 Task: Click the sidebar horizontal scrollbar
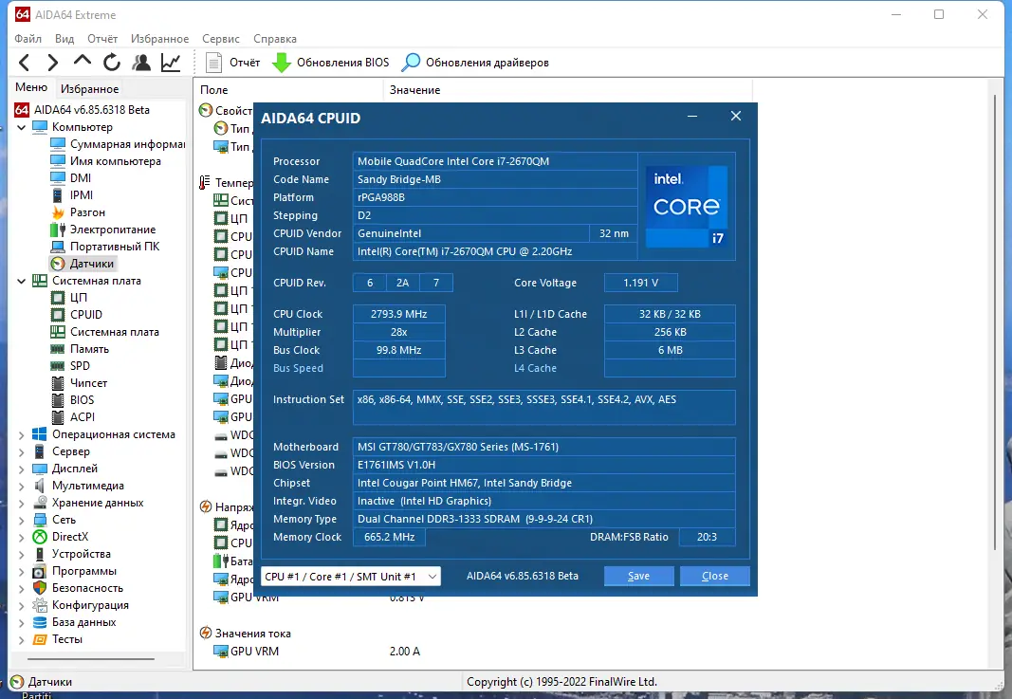pos(91,659)
